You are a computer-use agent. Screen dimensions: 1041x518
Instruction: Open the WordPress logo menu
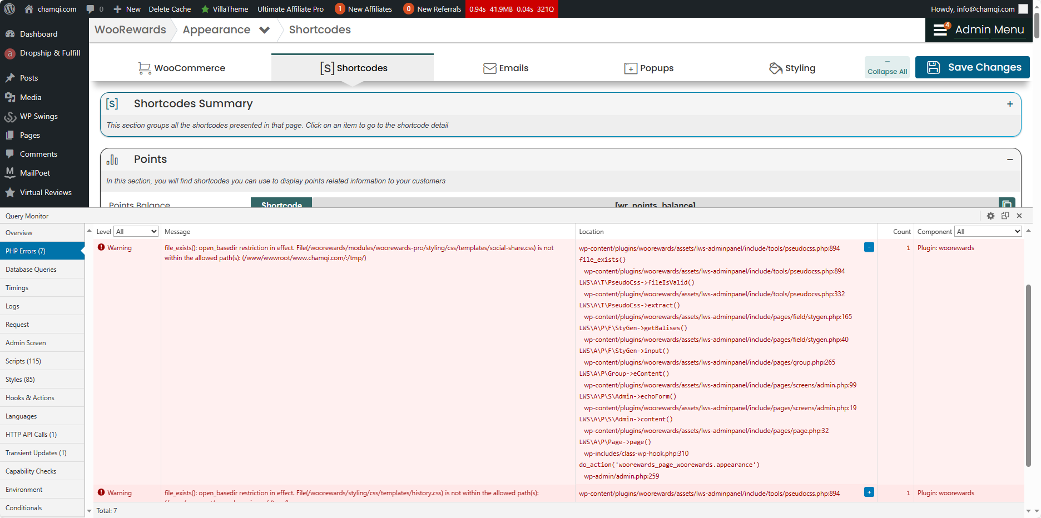(x=9, y=9)
